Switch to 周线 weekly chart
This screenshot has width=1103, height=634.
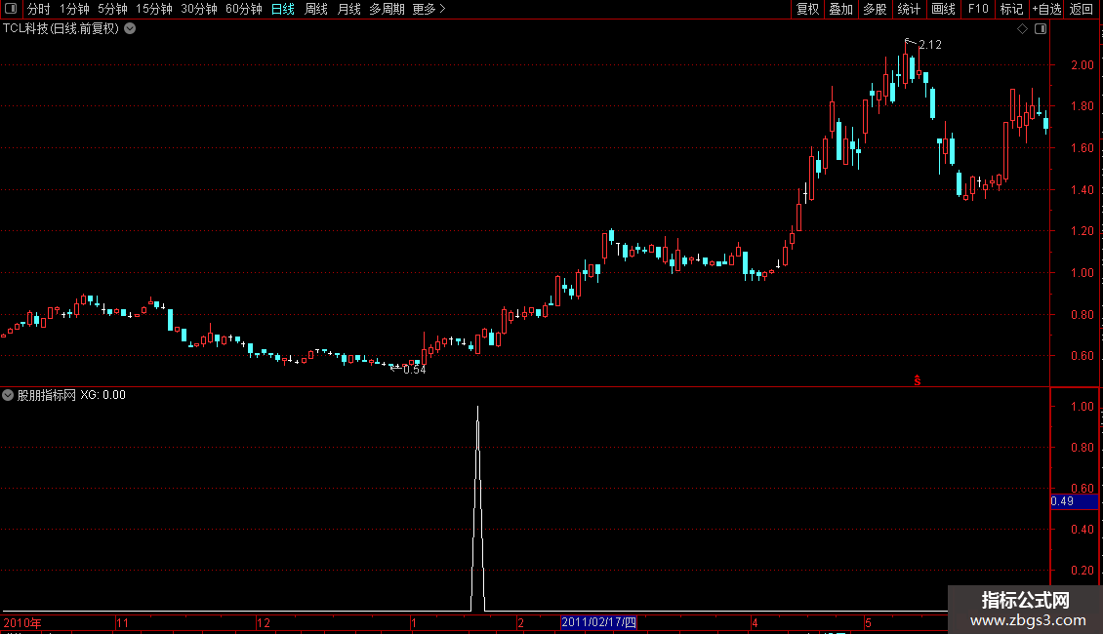coord(316,9)
